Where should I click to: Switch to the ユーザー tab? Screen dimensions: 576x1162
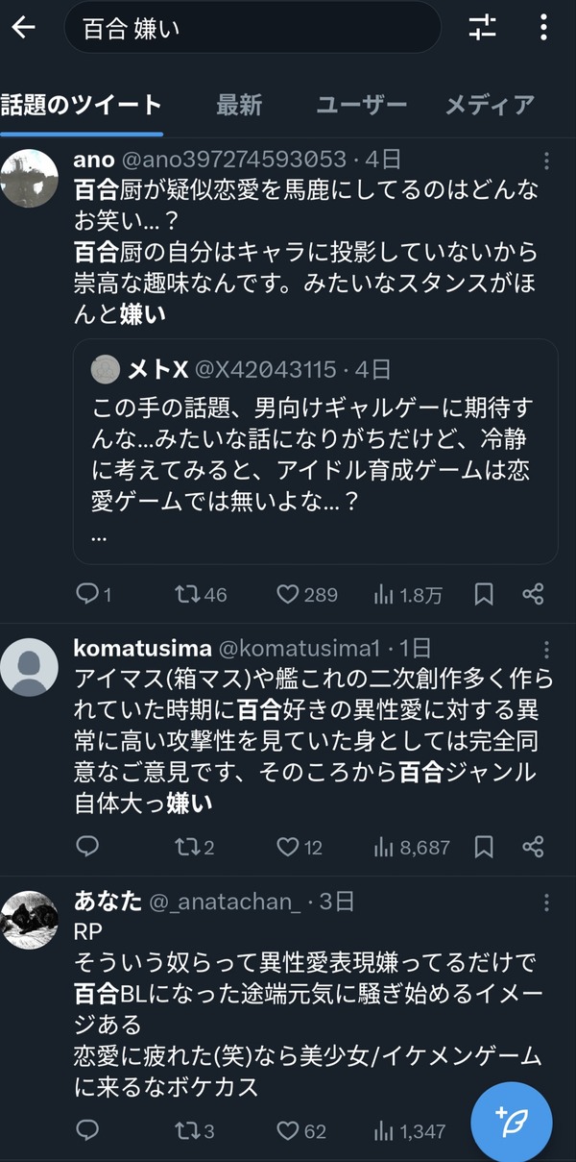click(362, 105)
